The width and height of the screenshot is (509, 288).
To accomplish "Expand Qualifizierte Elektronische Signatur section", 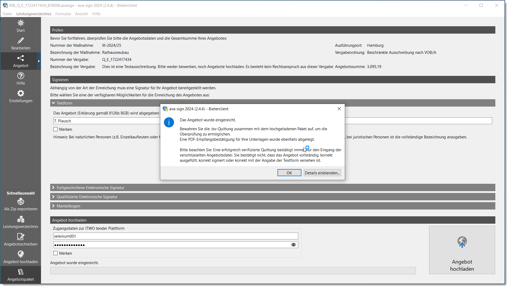I will tap(273, 197).
